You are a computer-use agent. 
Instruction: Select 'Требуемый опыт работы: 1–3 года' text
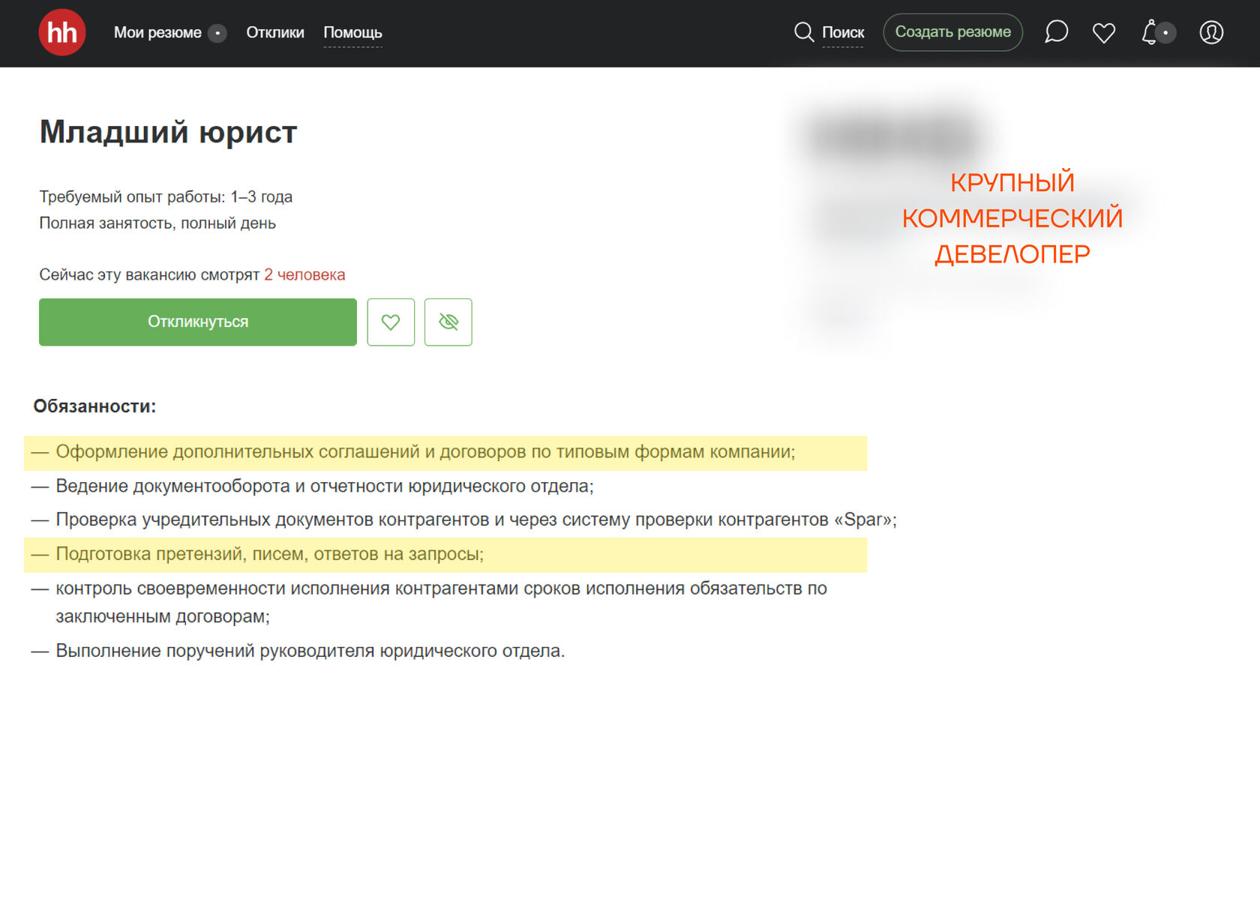166,196
